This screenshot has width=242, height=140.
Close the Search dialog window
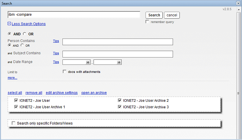point(238,3)
